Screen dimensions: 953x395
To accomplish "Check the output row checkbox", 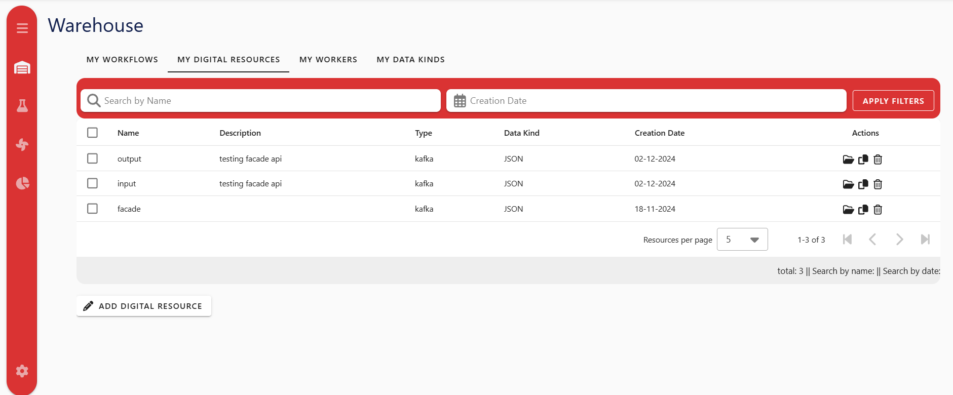I will pos(92,159).
